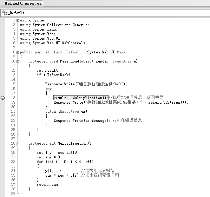Screen dimensions: 210x197
Task: Collapse the Page_Load method at line 10
Action: pyautogui.click(x=18, y=61)
